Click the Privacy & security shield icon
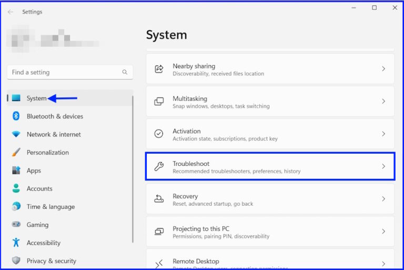404x270 pixels. click(x=16, y=261)
